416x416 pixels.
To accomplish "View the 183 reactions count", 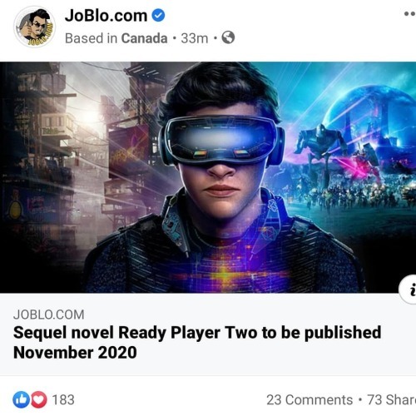I will click(63, 399).
